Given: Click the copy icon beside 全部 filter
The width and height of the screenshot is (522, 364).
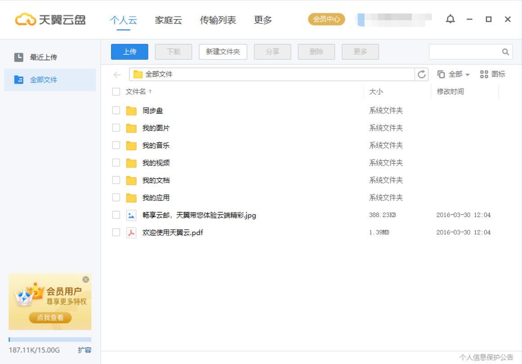Looking at the screenshot, I should 441,74.
